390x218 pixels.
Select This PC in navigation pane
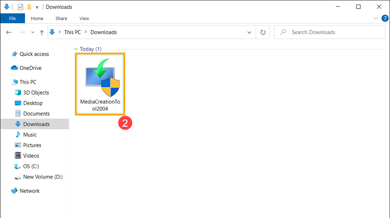28,82
